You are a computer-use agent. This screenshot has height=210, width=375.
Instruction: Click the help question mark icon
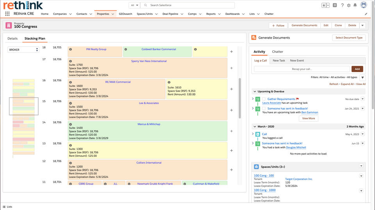coord(342,5)
